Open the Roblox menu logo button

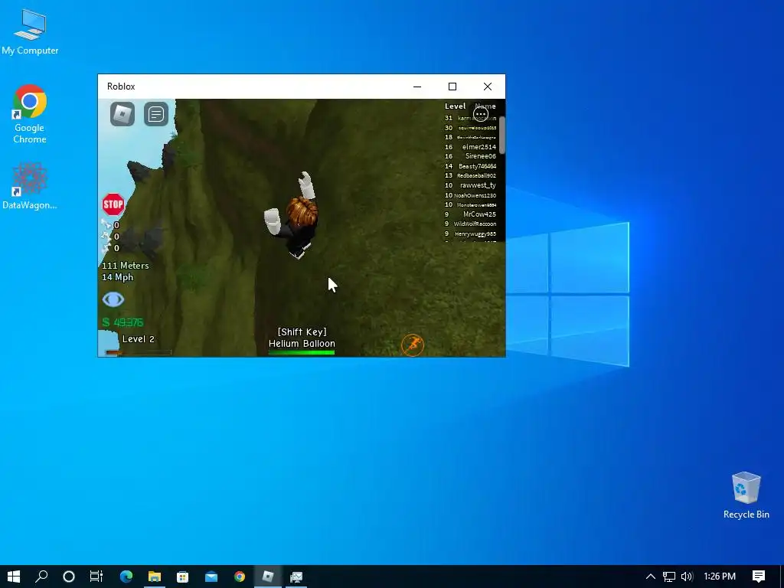(122, 115)
